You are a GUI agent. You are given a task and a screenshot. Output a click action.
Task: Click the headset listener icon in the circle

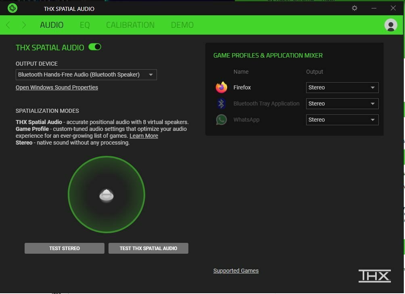click(106, 196)
